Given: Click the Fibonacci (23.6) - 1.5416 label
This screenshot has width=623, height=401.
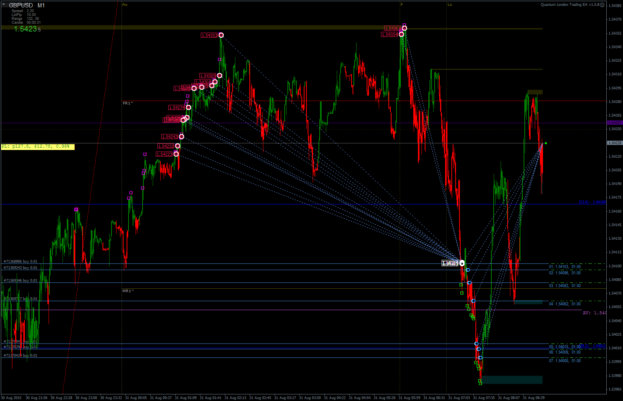Looking at the screenshot, I should pos(592,202).
